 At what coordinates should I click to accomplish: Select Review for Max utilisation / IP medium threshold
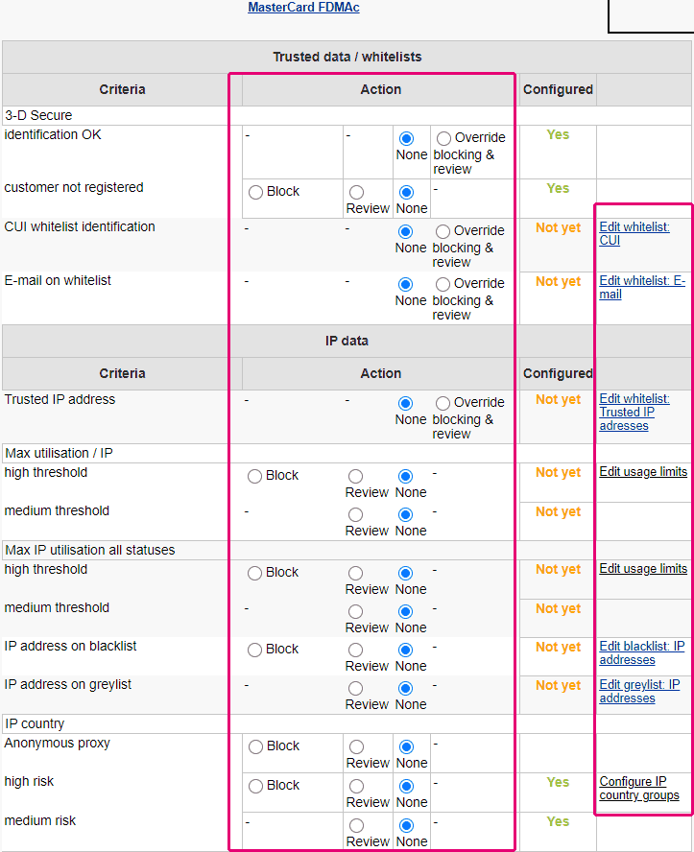pos(356,515)
